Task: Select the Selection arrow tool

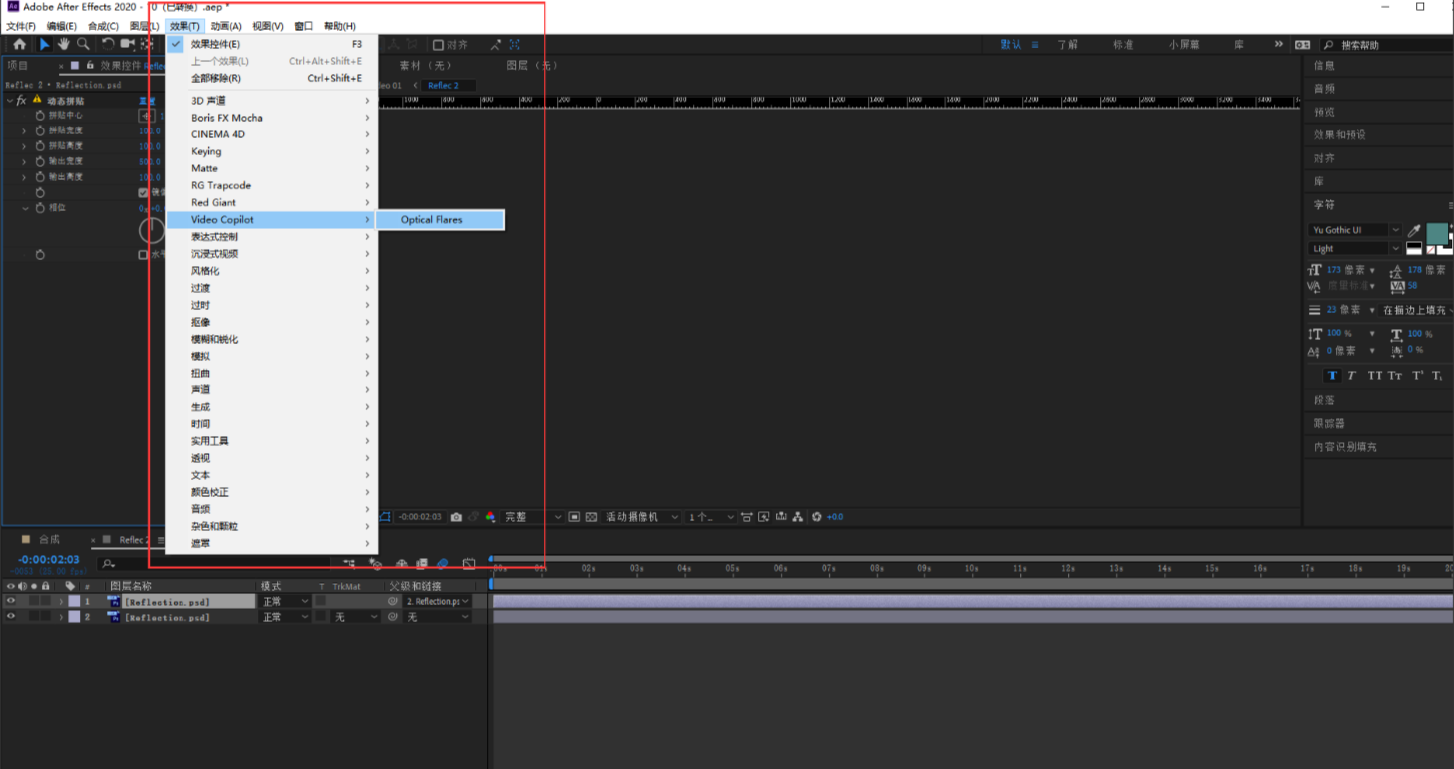Action: [x=44, y=45]
